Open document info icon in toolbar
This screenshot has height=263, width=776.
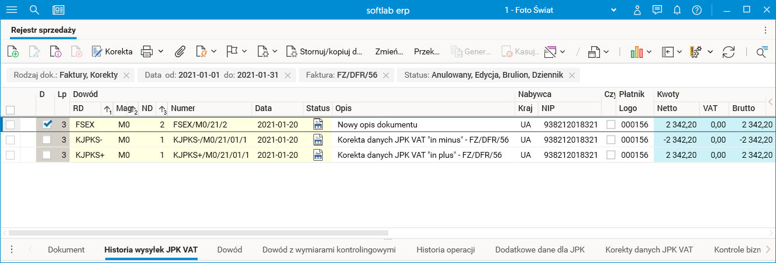[56, 51]
